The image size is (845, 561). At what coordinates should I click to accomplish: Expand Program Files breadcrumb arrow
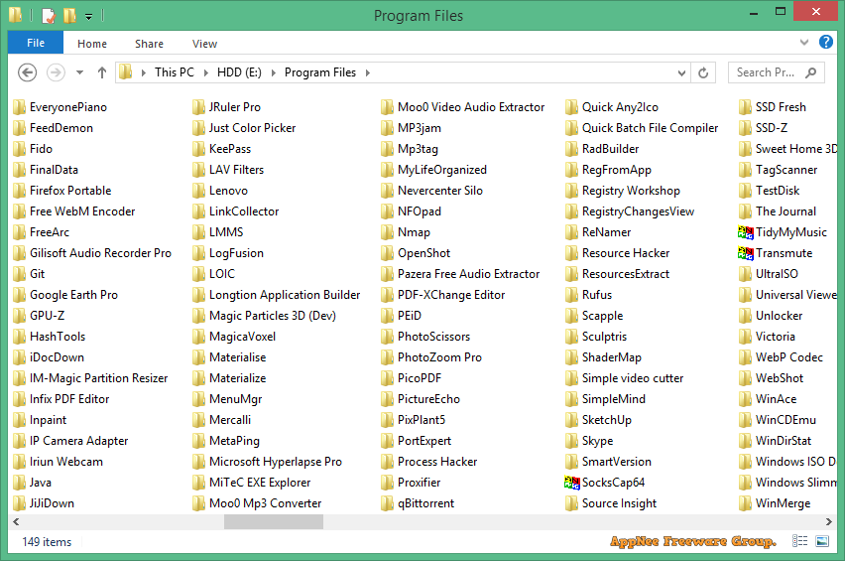368,72
